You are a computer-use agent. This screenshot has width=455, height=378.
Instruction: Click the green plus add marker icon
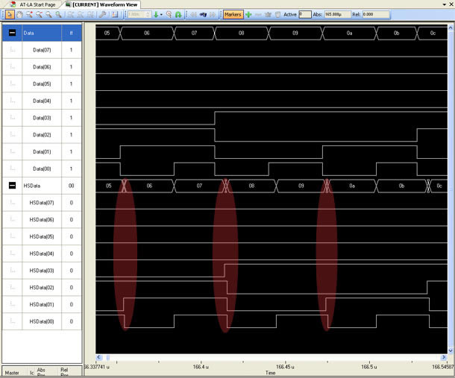coord(248,14)
